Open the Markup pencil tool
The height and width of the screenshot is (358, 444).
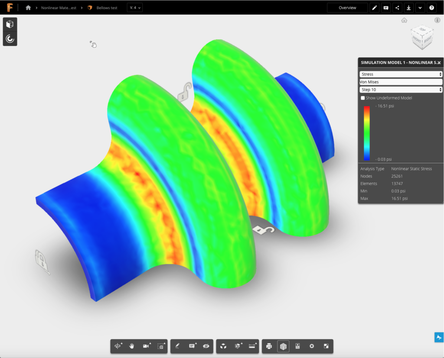177,346
